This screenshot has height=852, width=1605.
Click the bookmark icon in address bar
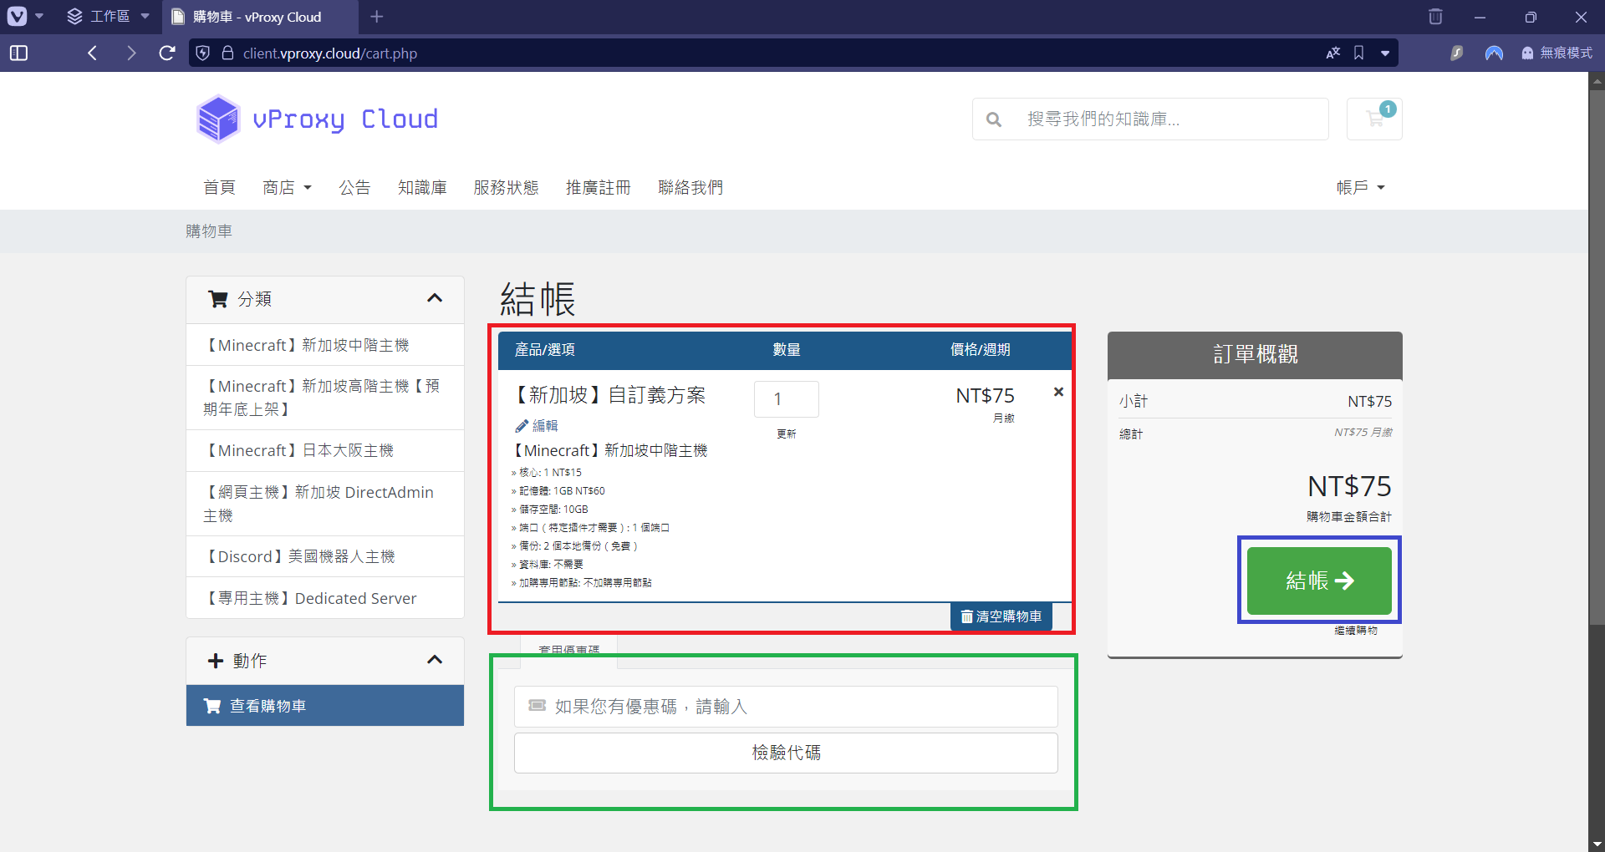(x=1359, y=53)
